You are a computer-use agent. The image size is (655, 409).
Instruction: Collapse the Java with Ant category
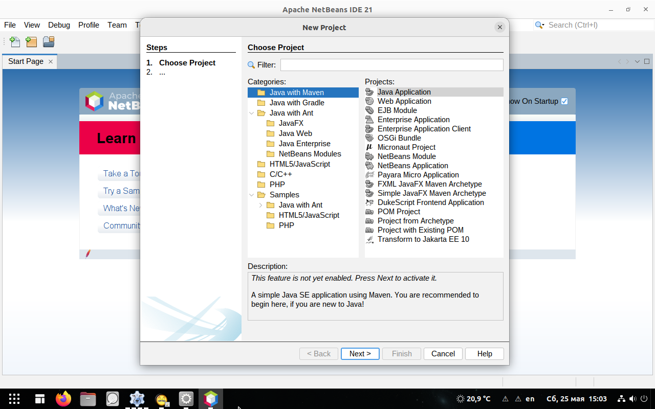pos(252,113)
